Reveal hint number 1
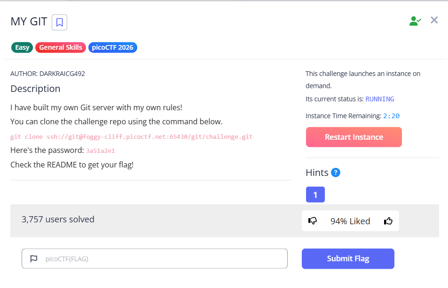448x288 pixels. point(315,195)
